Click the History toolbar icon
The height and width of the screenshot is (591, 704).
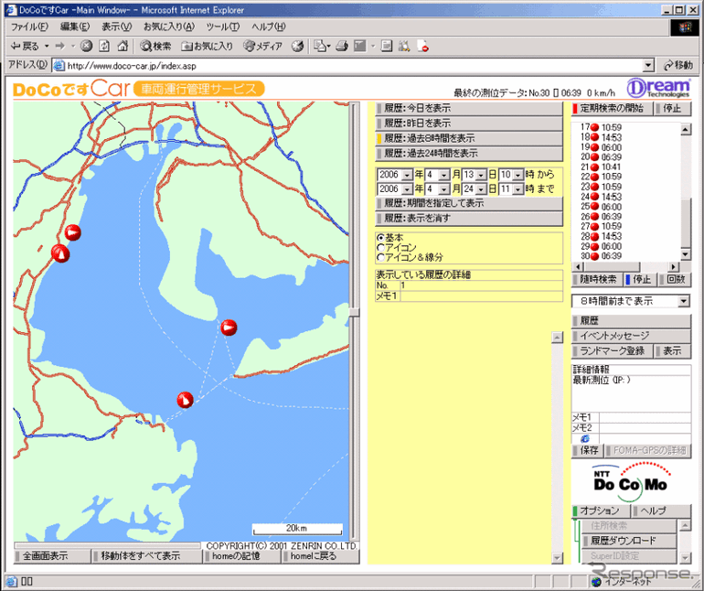[297, 46]
